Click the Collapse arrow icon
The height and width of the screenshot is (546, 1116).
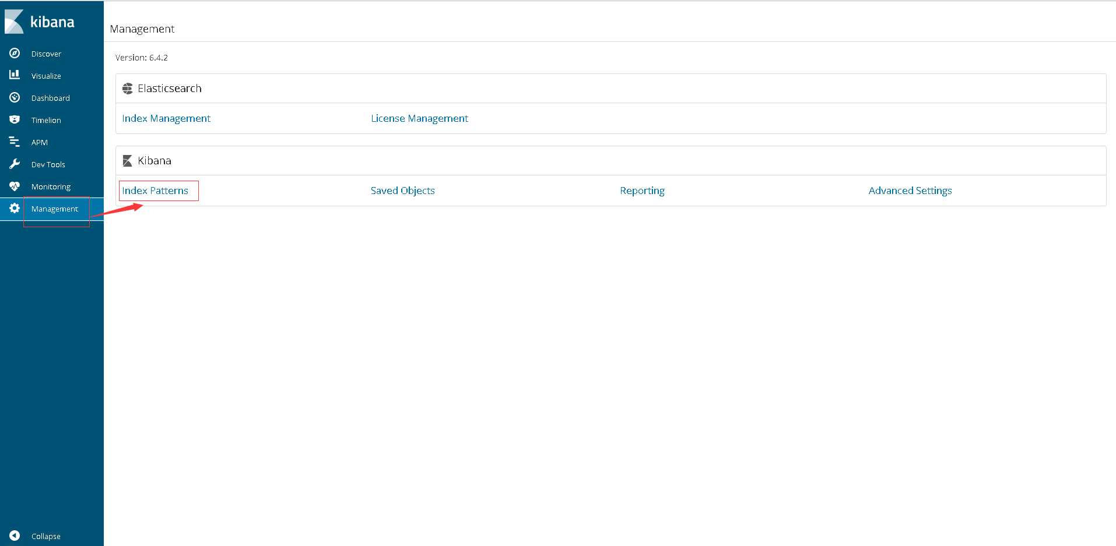15,536
